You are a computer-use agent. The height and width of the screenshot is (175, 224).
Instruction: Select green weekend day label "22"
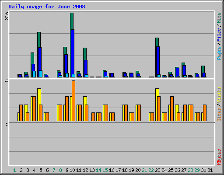click(151, 170)
